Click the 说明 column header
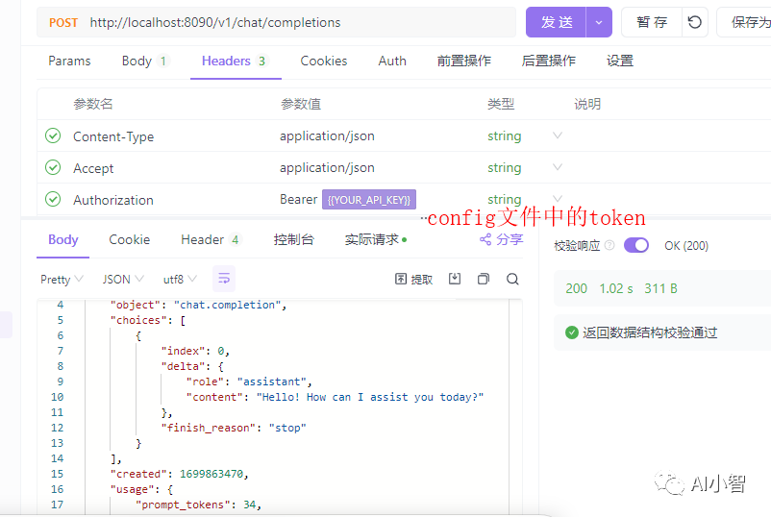 tap(587, 104)
